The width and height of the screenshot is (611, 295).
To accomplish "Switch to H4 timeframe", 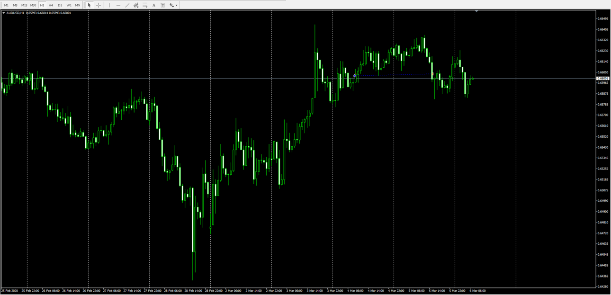I will coord(51,5).
